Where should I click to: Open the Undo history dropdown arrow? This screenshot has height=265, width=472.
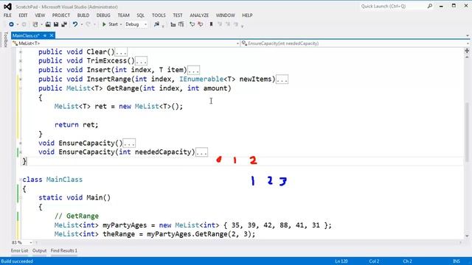tap(81, 24)
